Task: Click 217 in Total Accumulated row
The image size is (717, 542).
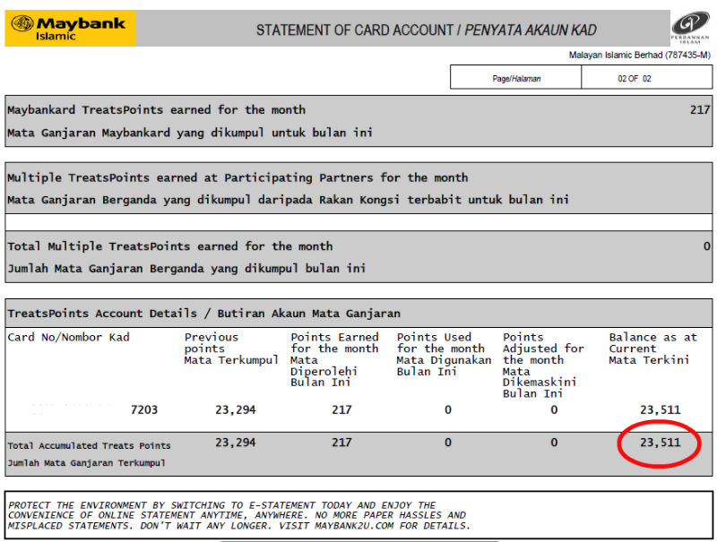Action: pos(341,443)
